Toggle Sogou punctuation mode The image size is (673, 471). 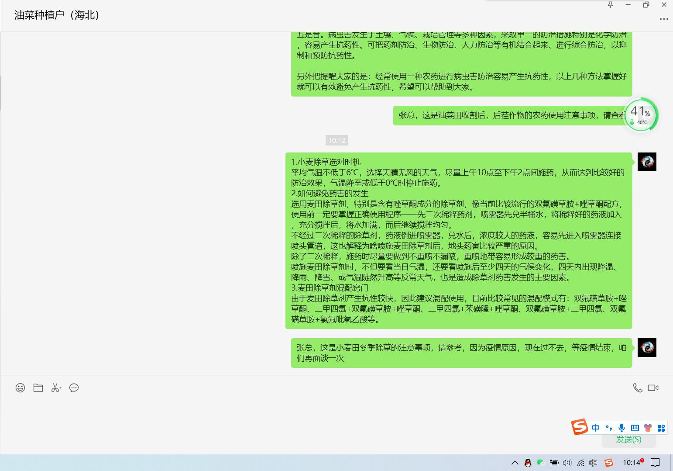tap(609, 428)
